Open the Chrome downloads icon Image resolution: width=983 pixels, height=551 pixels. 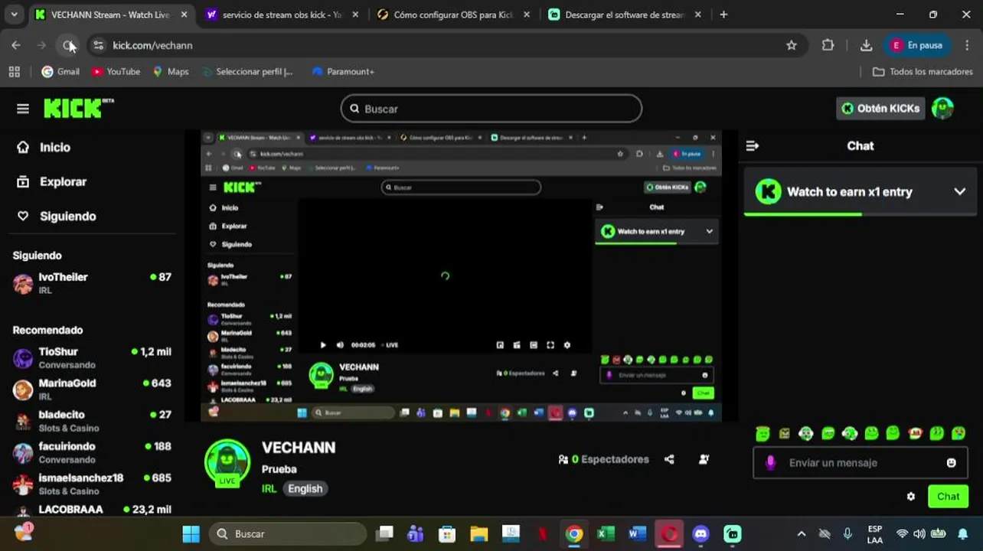click(x=866, y=45)
